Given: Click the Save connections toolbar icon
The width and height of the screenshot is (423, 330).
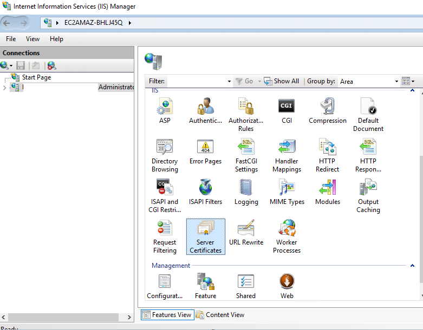Looking at the screenshot, I should pyautogui.click(x=21, y=65).
